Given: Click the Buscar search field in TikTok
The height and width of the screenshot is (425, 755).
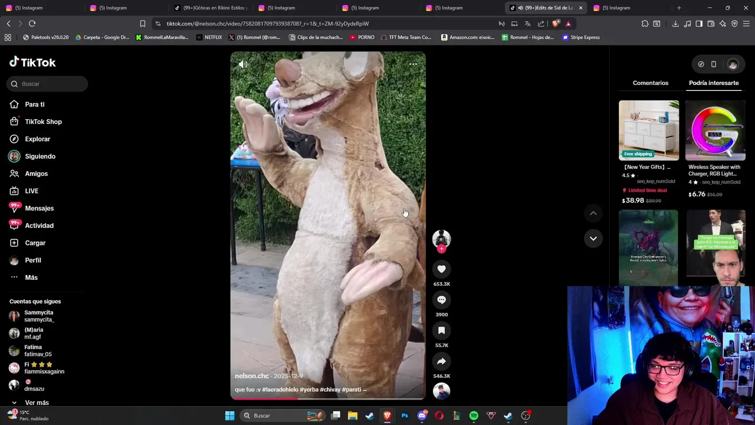Looking at the screenshot, I should pyautogui.click(x=47, y=84).
